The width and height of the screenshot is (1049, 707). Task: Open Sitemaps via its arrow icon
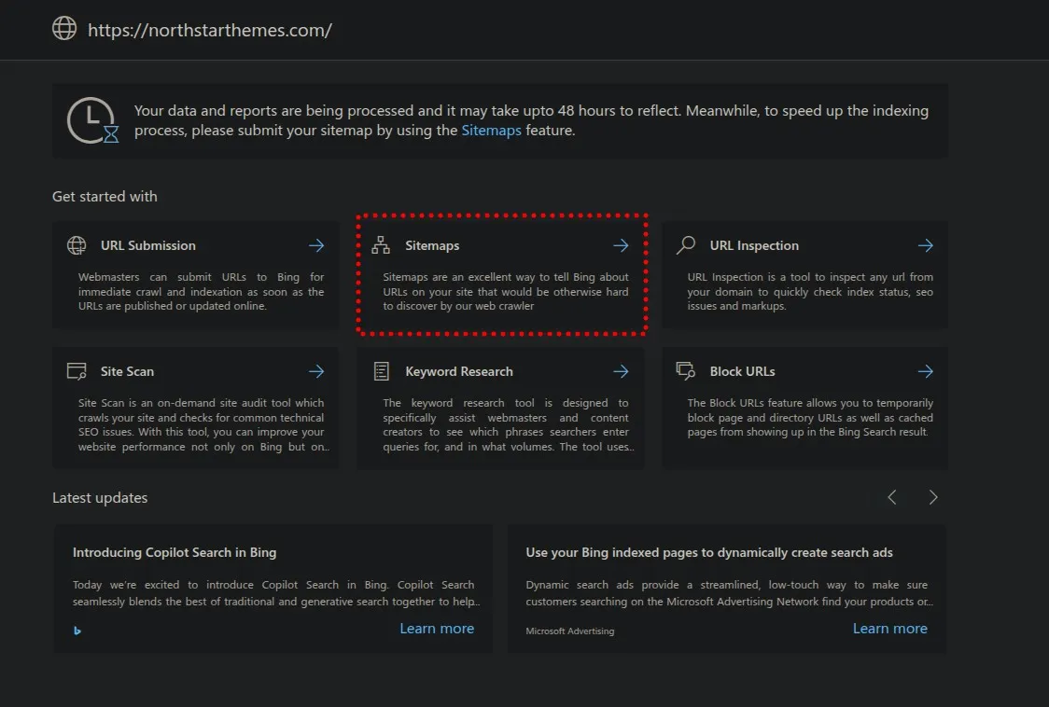(621, 245)
